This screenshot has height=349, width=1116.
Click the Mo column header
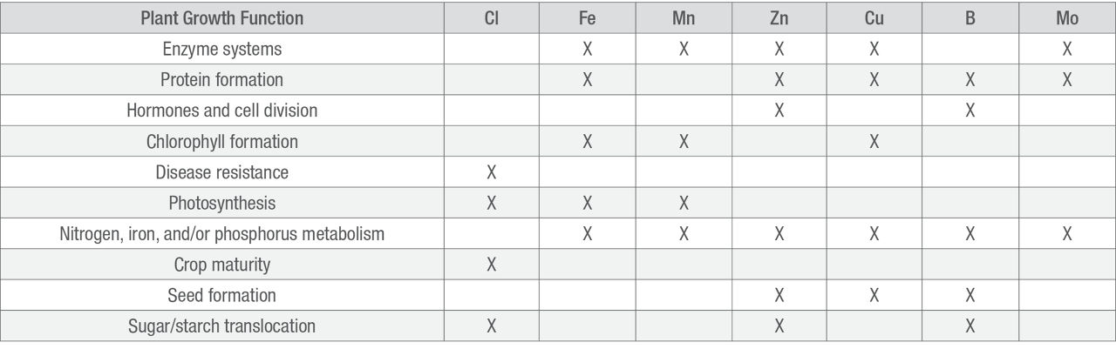click(x=1066, y=18)
